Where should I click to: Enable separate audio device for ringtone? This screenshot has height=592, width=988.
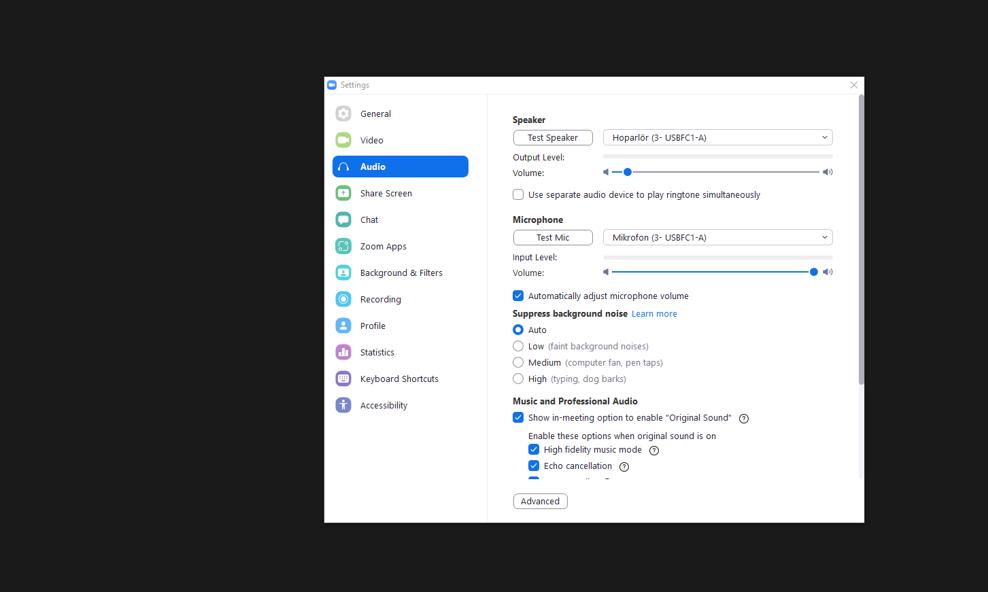coord(518,194)
